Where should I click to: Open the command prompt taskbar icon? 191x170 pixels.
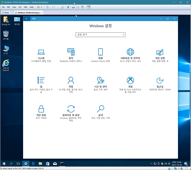click(62, 164)
